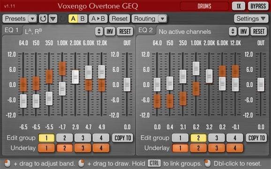Click the undo arrow icon

(x=43, y=19)
